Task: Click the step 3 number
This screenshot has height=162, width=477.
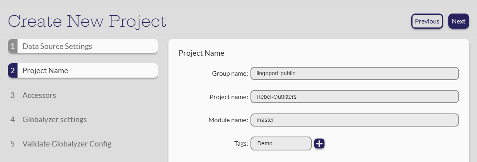Action: [x=12, y=96]
